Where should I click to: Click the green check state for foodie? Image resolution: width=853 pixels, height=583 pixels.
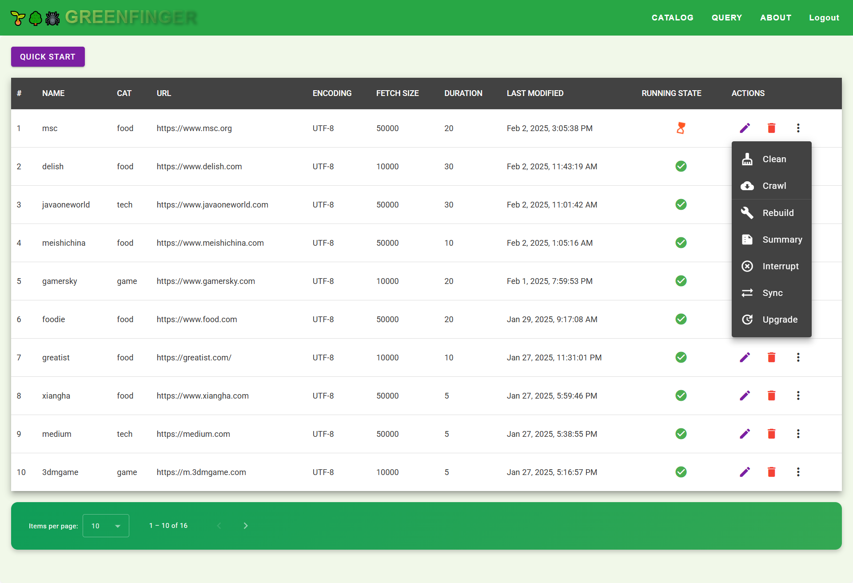[681, 319]
